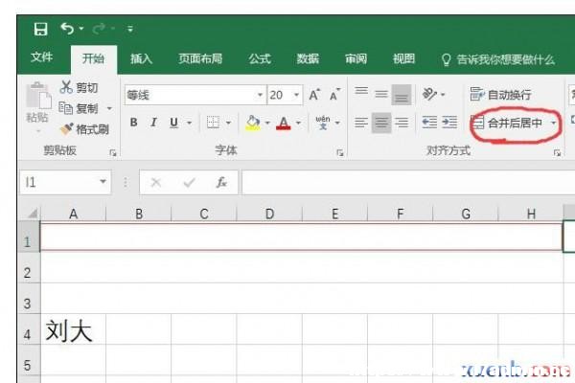
Task: Open the 审阅 tab
Action: click(356, 58)
